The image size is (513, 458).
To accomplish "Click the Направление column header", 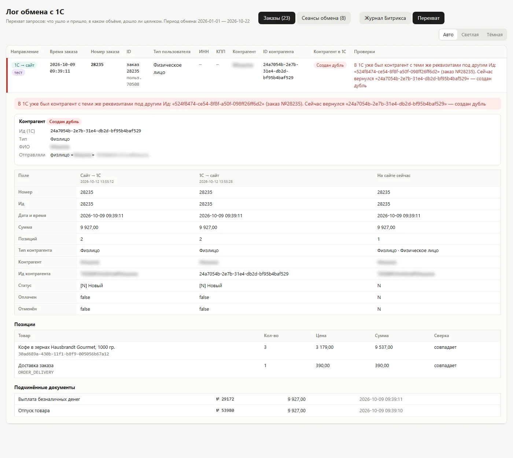I will pos(25,52).
